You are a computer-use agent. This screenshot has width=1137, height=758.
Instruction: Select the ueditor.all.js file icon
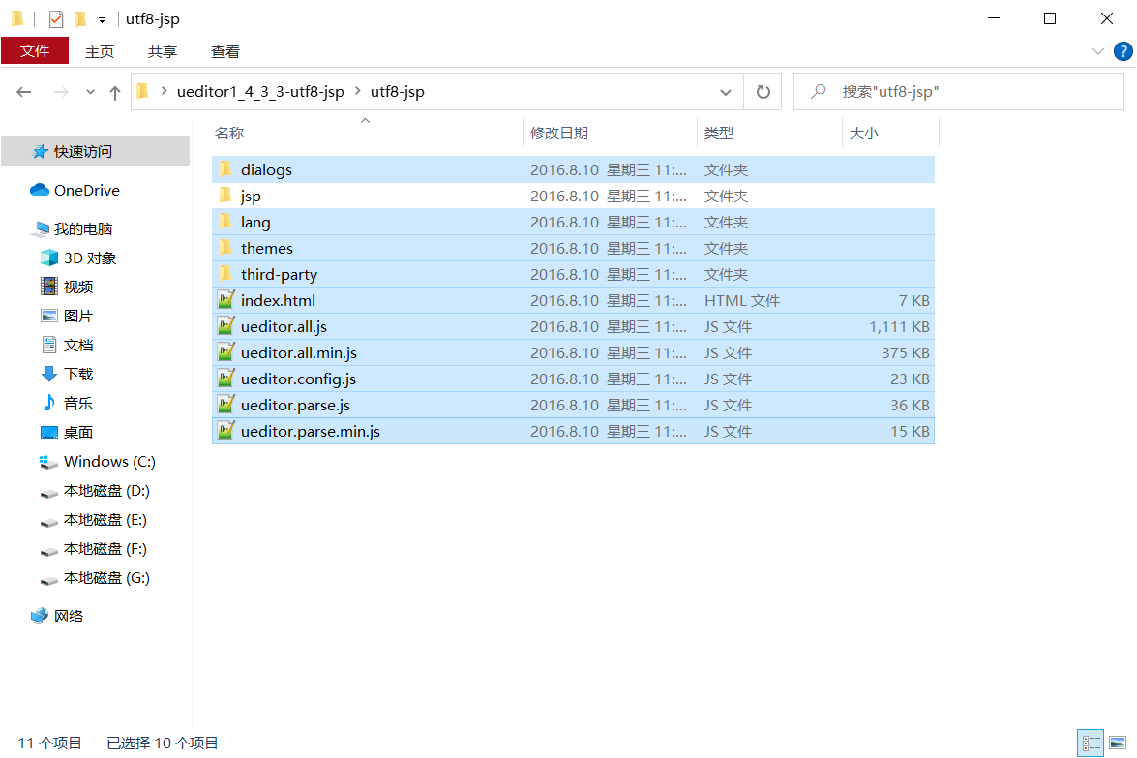tap(226, 325)
